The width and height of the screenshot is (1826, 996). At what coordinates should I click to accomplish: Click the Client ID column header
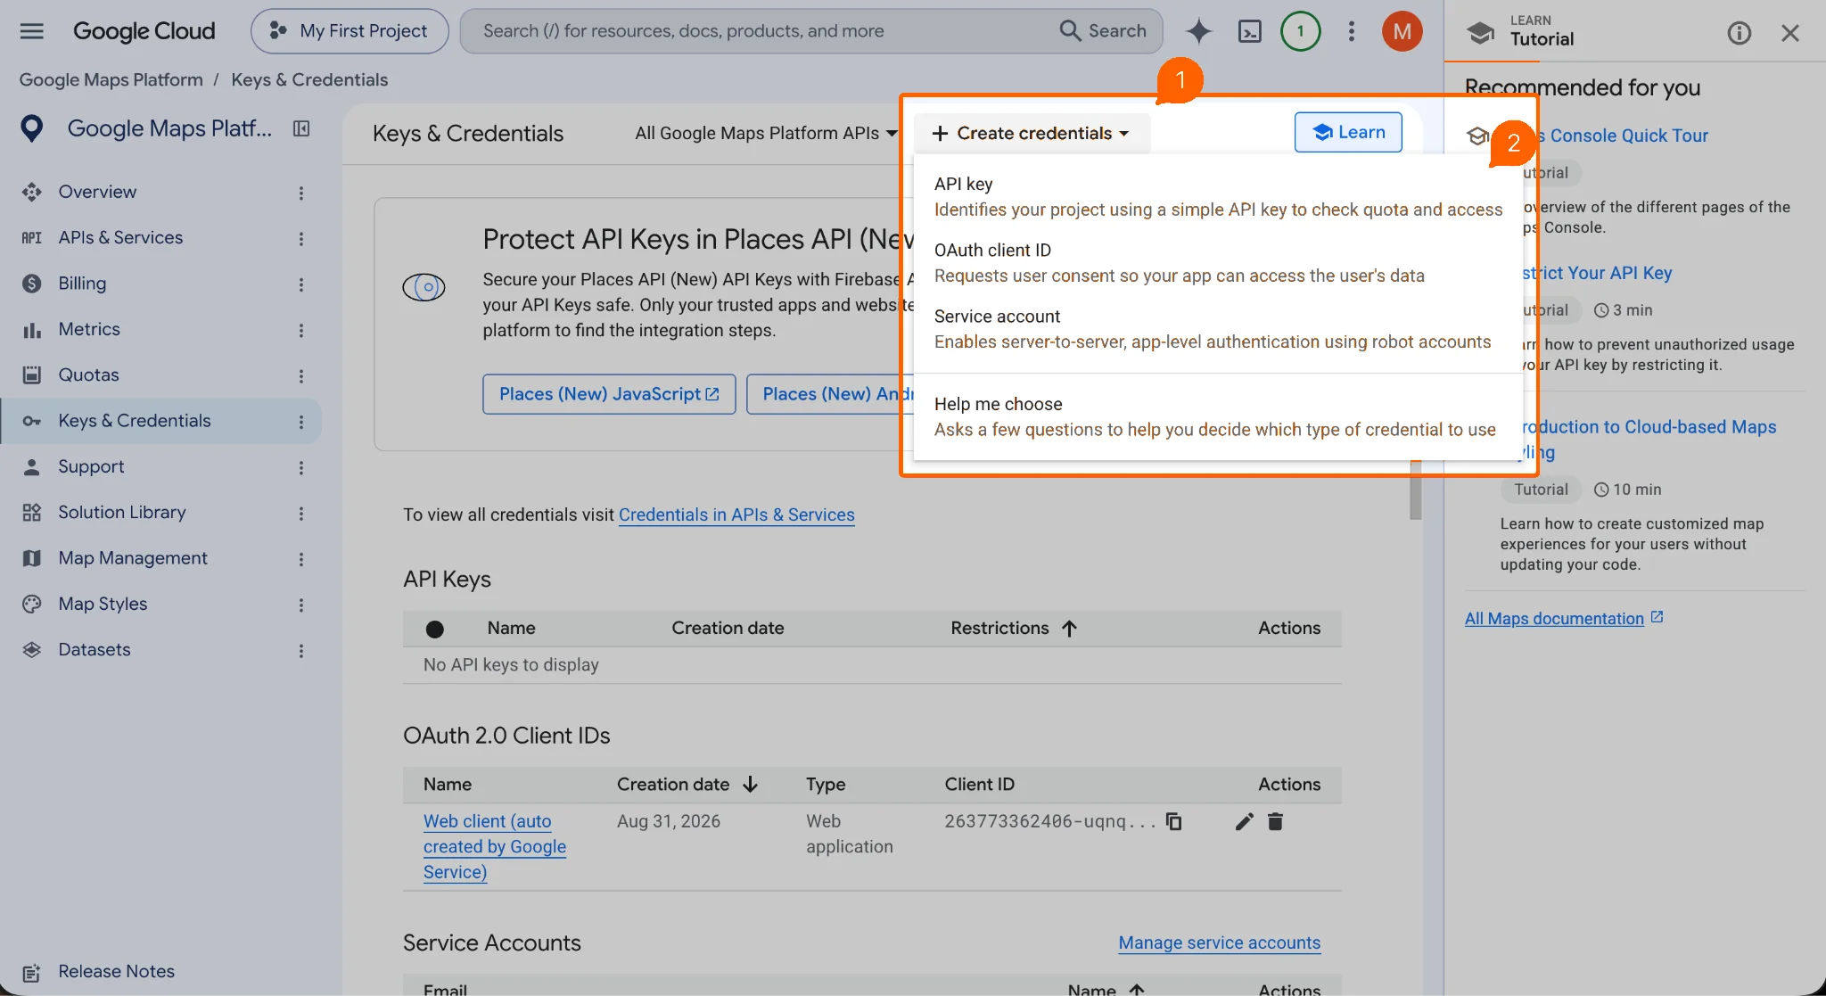coord(979,784)
